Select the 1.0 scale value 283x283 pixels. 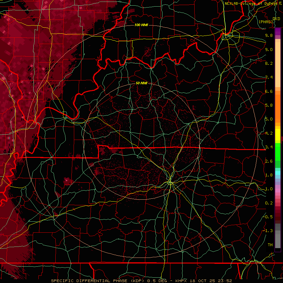click(269, 189)
